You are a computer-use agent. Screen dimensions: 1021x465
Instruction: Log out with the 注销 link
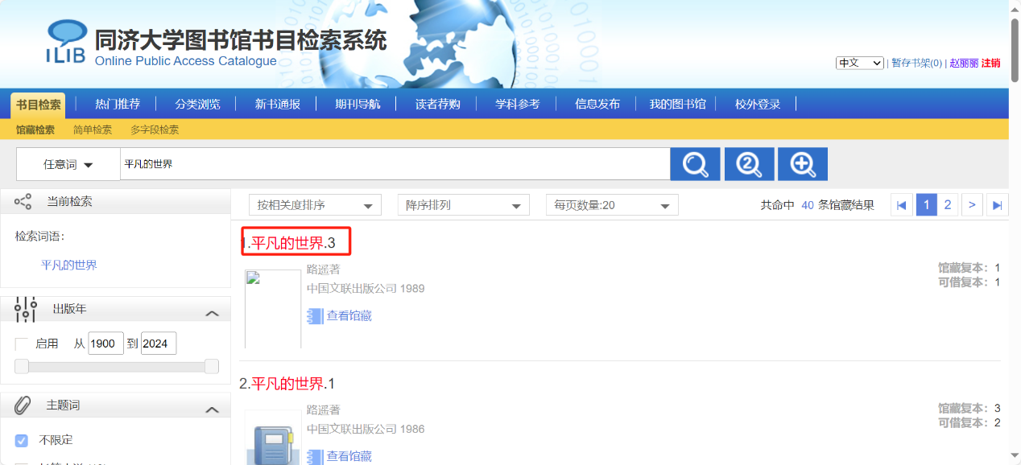990,63
